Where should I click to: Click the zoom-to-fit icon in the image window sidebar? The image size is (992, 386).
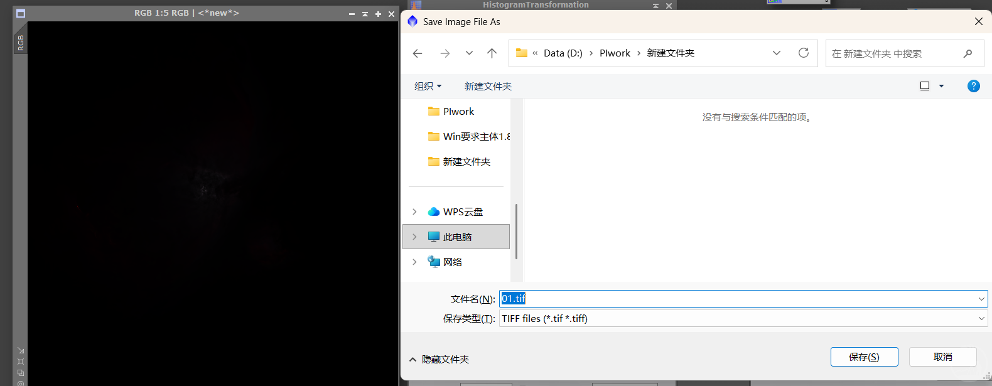[21, 362]
